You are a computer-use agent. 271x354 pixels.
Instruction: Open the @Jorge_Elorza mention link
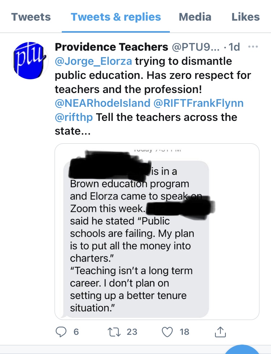point(93,61)
